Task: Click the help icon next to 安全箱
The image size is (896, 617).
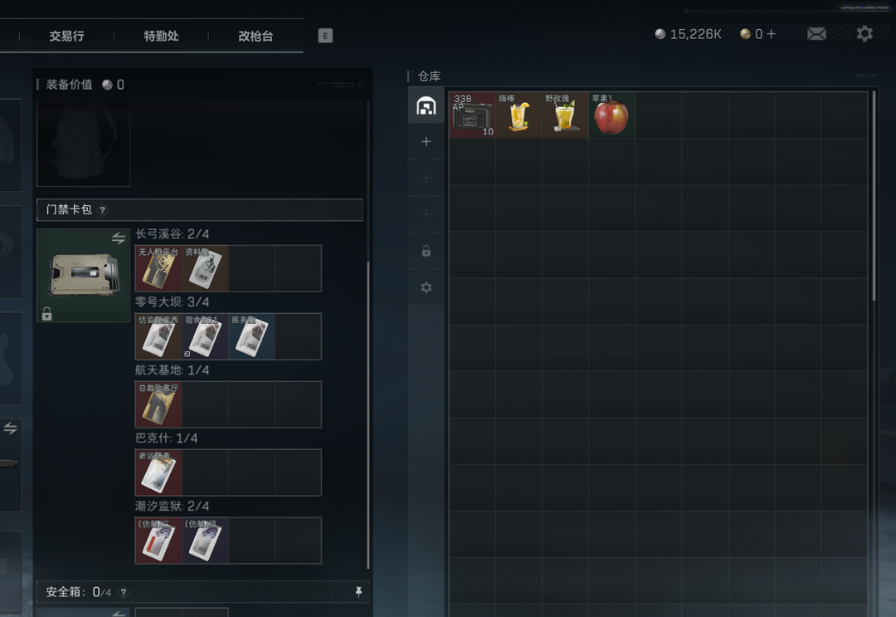Action: (x=124, y=592)
